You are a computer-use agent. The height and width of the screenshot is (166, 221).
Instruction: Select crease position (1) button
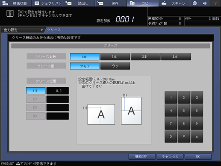click(36, 91)
